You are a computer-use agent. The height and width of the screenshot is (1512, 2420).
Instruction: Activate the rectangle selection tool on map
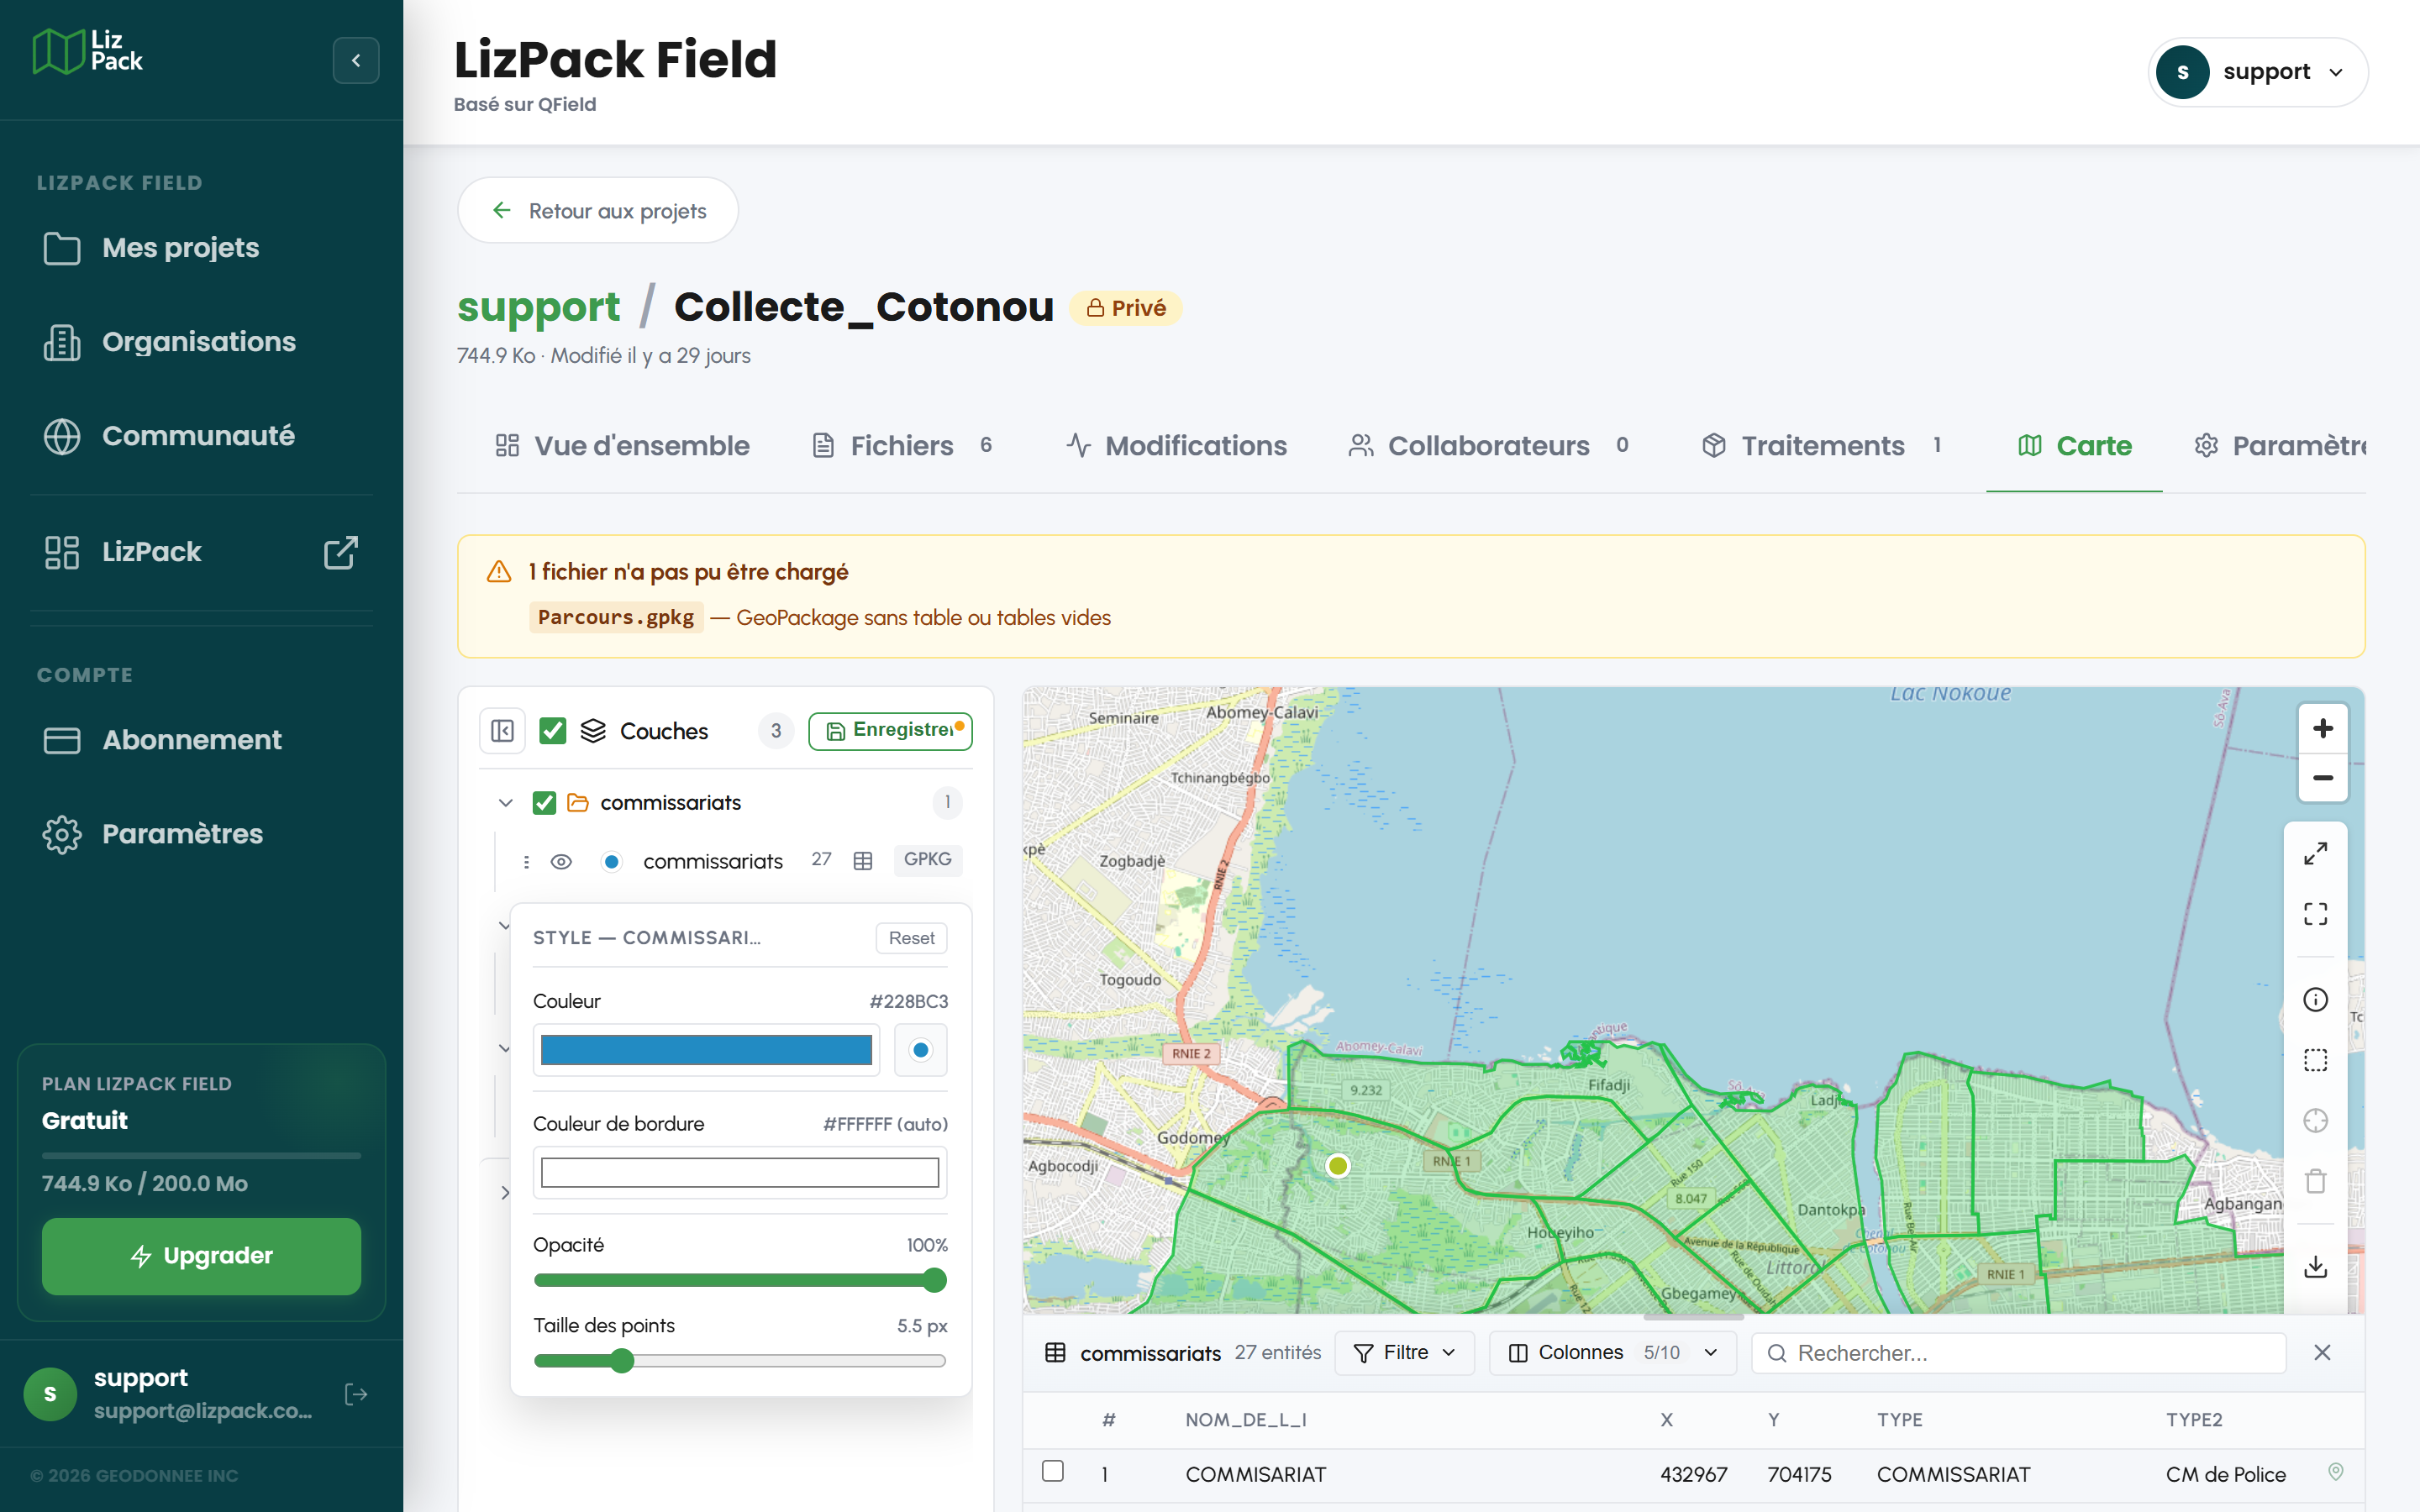click(x=2315, y=1060)
